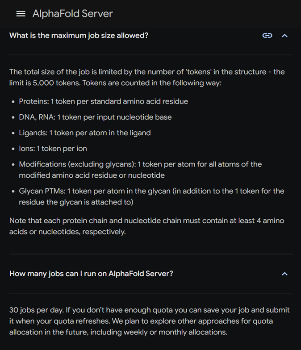Click the Glycan PTMs bullet text
301x350 pixels.
click(x=151, y=196)
